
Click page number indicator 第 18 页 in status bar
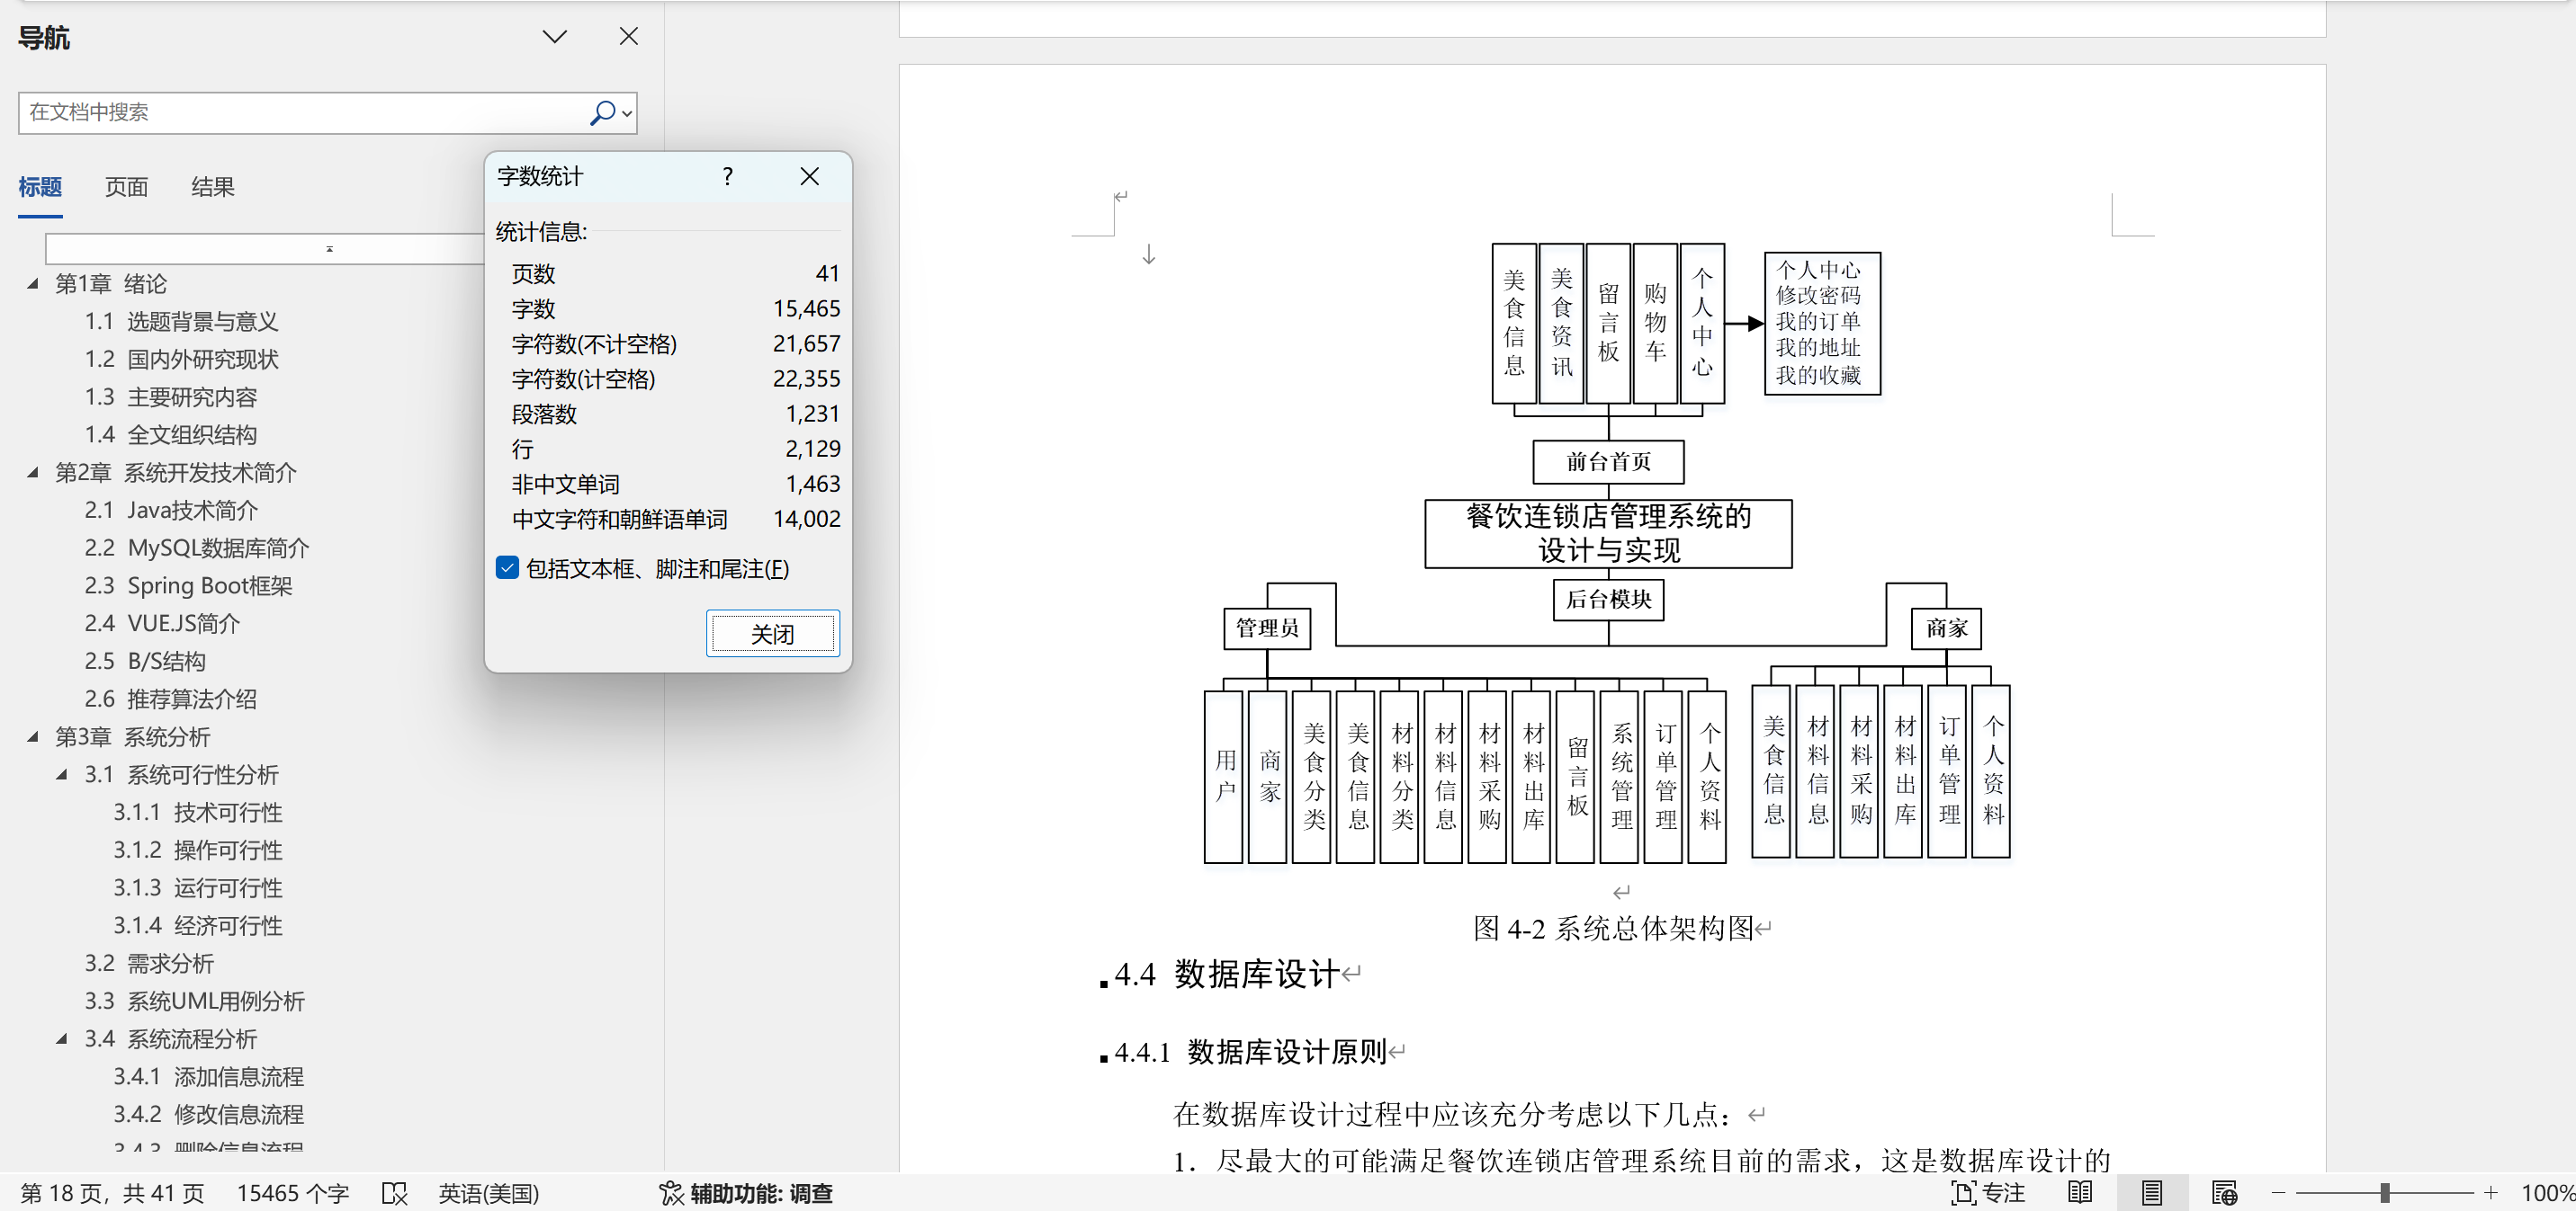tap(112, 1194)
